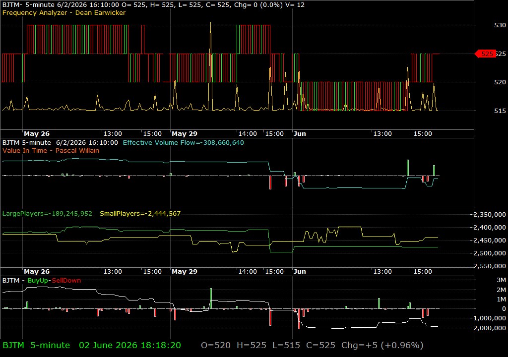
Task: Click the 'May 26' date on lower time axis
Action: point(37,272)
